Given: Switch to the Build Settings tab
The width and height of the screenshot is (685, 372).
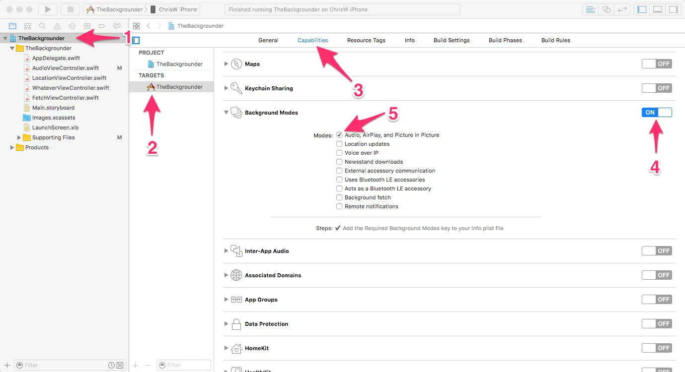Looking at the screenshot, I should tap(452, 40).
